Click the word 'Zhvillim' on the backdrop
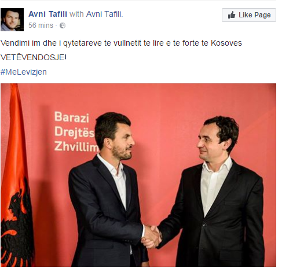282x268 pixels. tap(76, 146)
